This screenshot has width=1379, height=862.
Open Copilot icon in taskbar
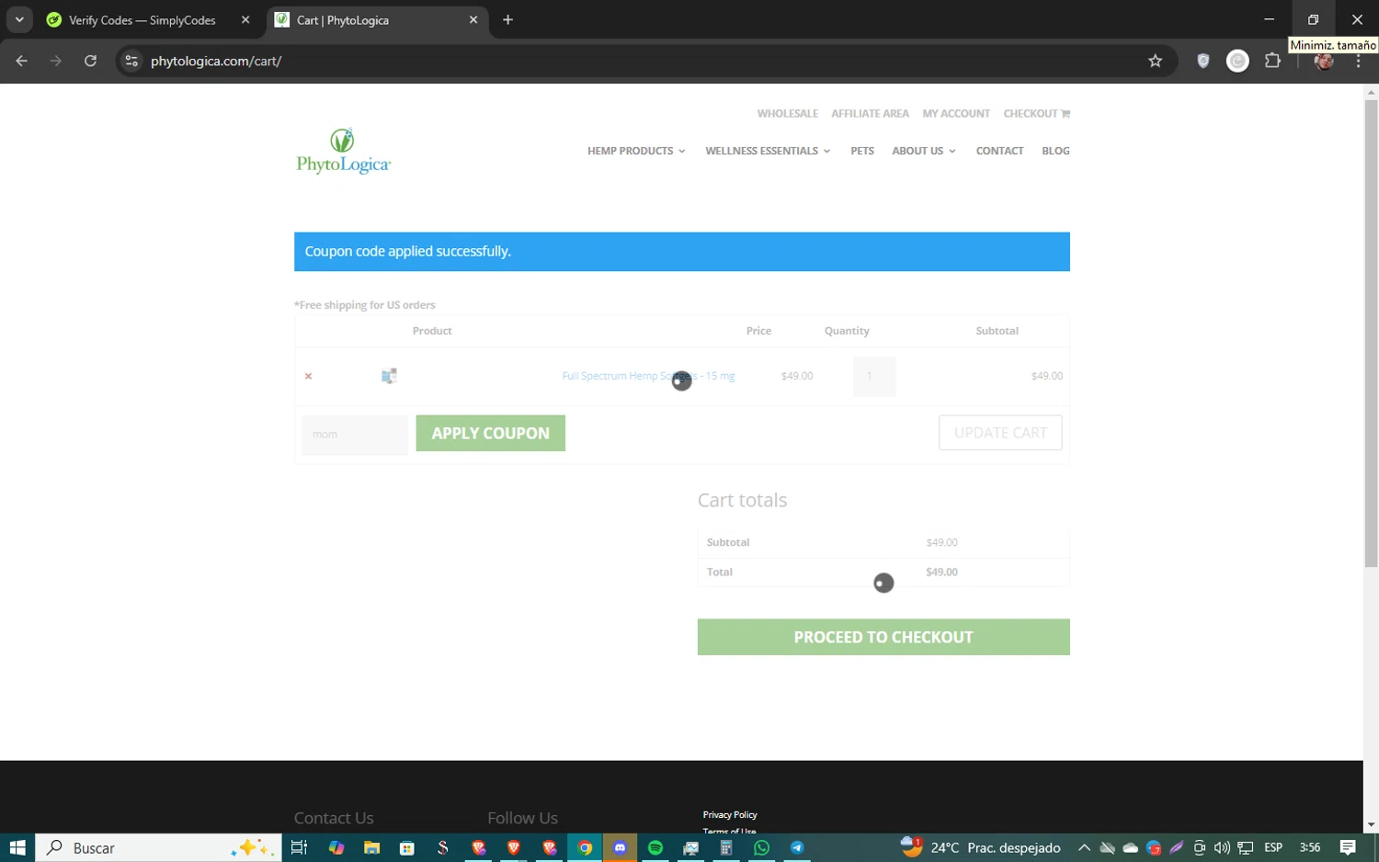click(x=336, y=847)
